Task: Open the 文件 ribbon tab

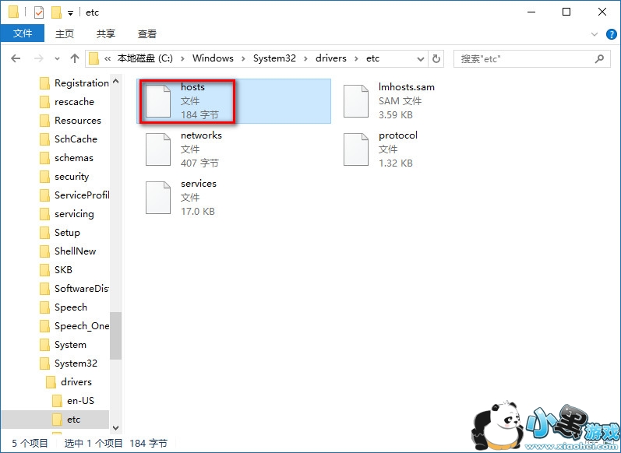Action: pyautogui.click(x=22, y=33)
